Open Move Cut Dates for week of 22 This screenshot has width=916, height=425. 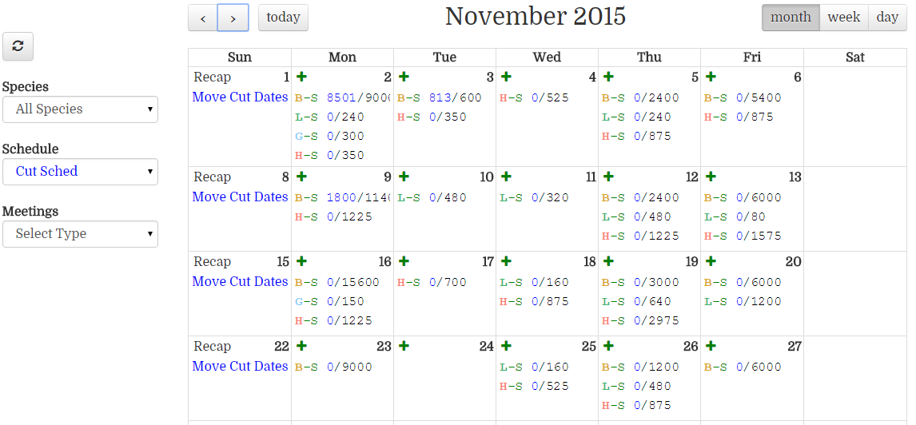(240, 366)
